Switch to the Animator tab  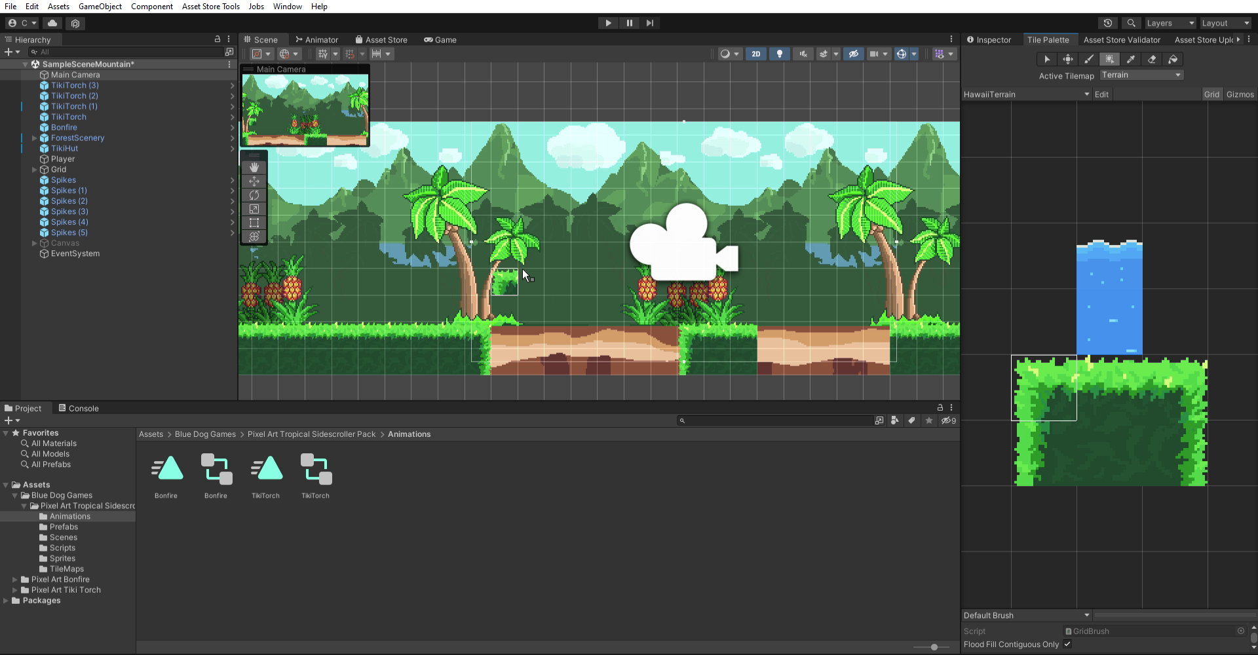[x=316, y=40]
